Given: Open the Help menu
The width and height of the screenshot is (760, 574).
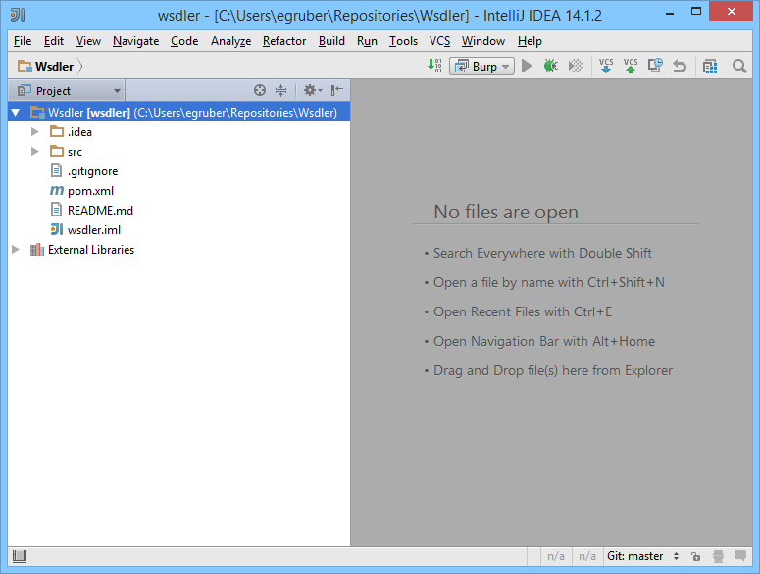Looking at the screenshot, I should 530,41.
